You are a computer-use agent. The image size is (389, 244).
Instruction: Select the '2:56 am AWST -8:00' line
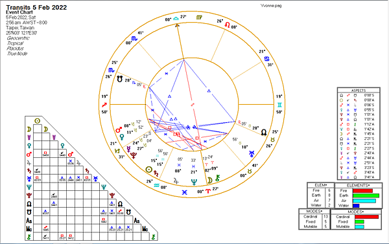pos(27,23)
